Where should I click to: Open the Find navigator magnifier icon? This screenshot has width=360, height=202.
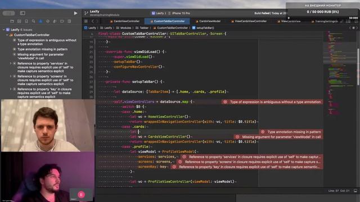[34, 21]
